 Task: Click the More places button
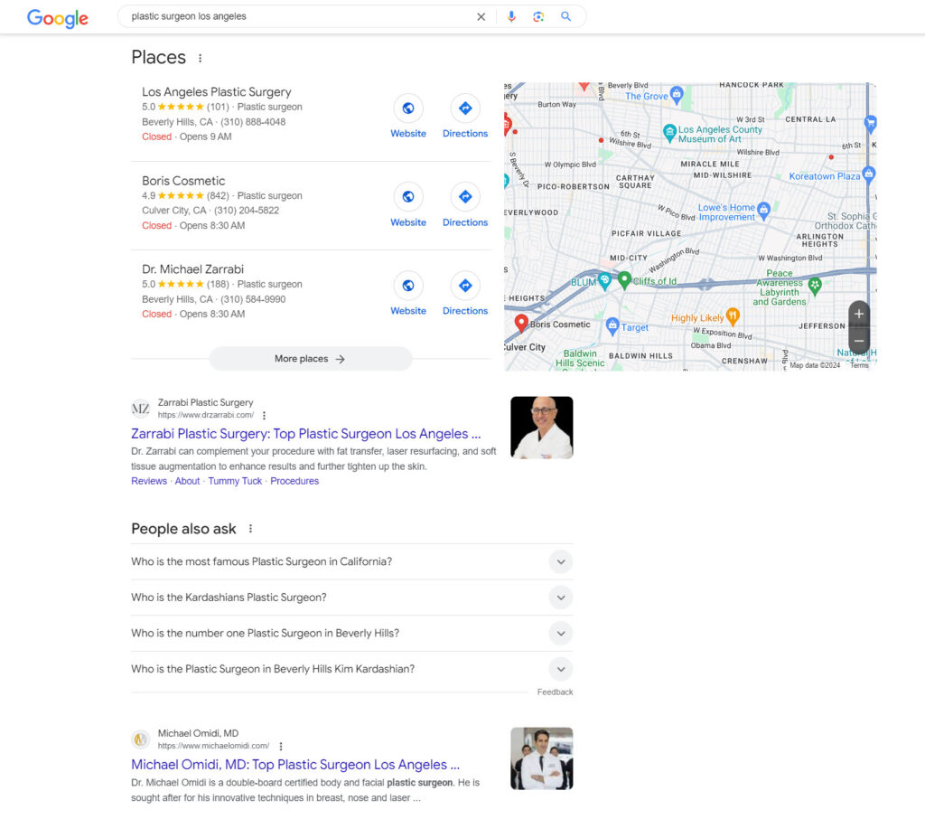pos(311,358)
